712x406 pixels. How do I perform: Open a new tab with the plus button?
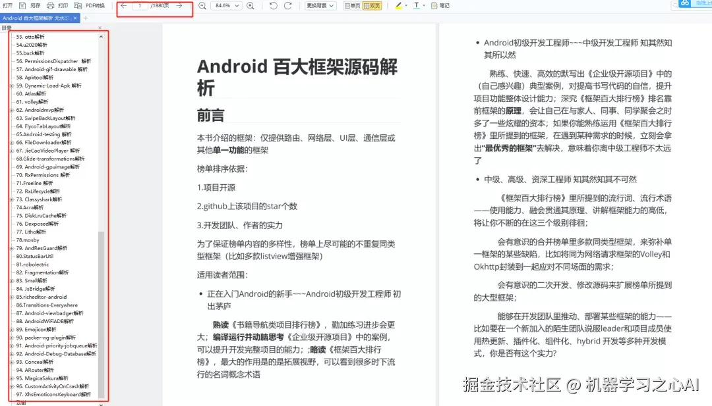point(84,18)
